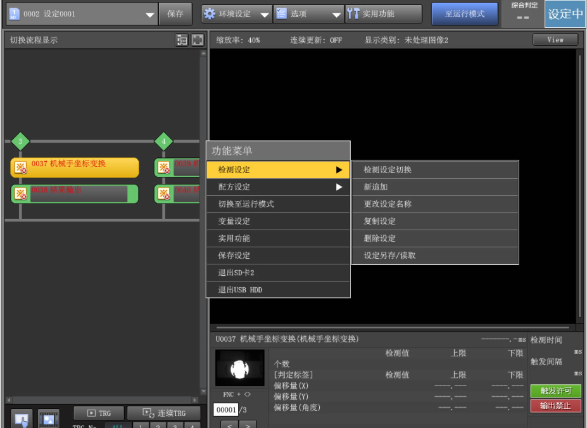Viewport: 587px width, 428px height.
Task: Click the 检测设定 submenu arrow
Action: coord(339,170)
